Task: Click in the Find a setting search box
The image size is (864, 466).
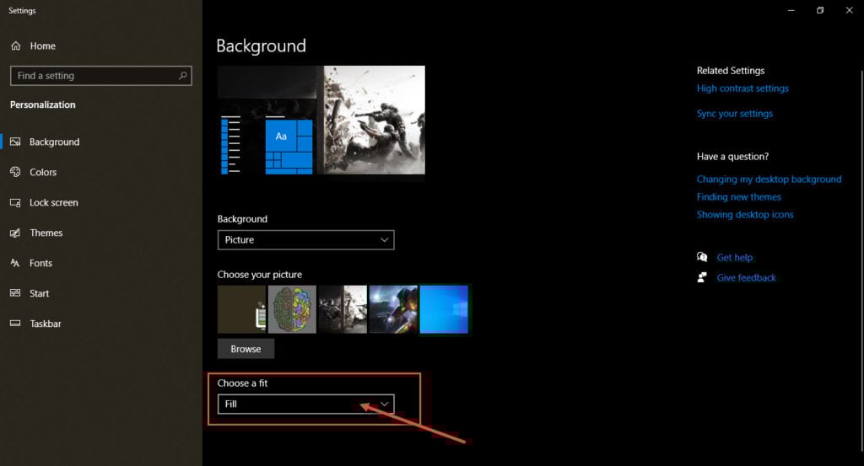Action: (101, 75)
